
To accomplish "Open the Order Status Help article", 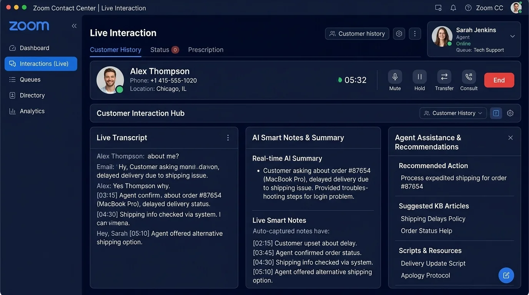I will pyautogui.click(x=426, y=231).
